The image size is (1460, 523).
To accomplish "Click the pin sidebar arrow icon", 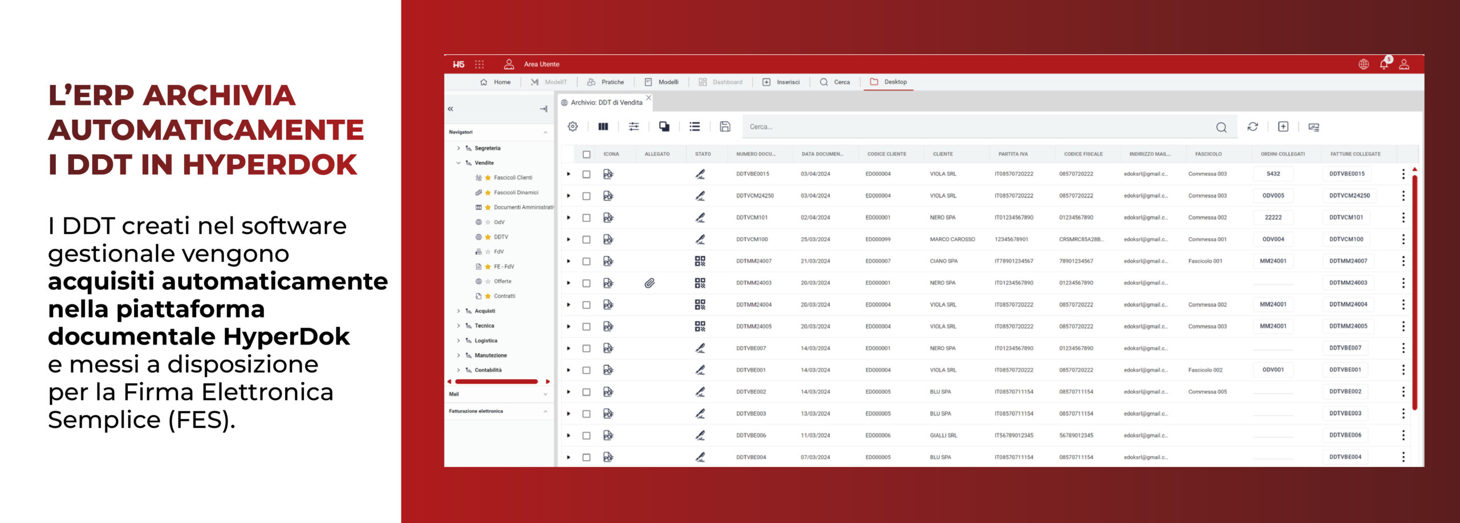I will point(544,109).
